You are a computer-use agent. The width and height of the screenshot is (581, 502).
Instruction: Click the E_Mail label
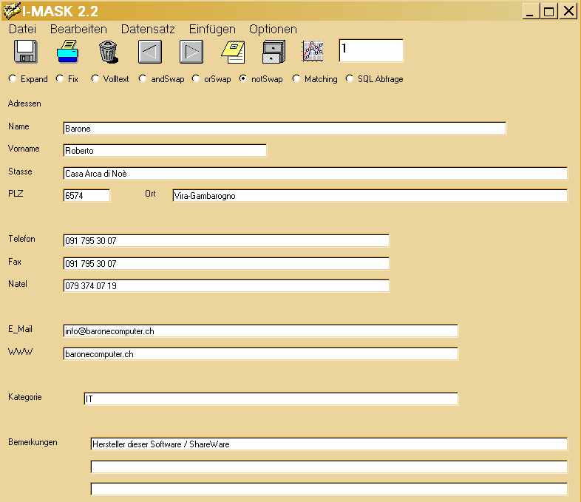(20, 329)
